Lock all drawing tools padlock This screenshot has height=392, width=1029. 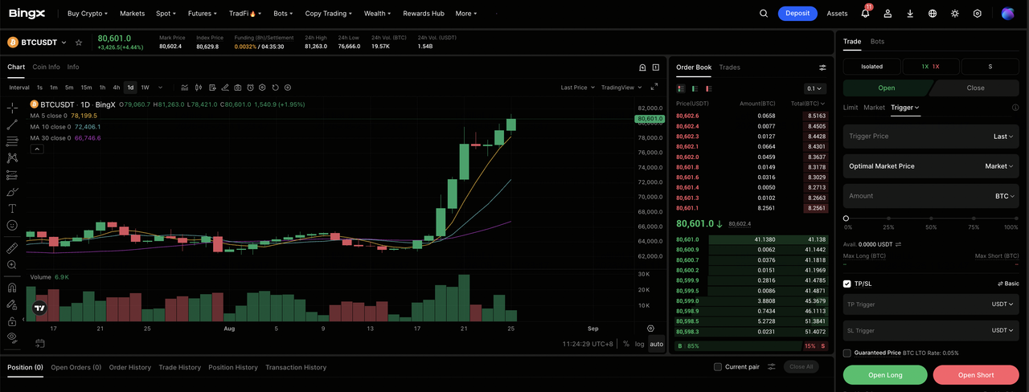tap(12, 321)
